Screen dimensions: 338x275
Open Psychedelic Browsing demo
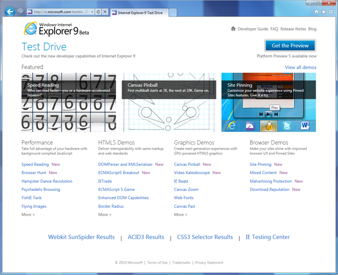[41, 189]
